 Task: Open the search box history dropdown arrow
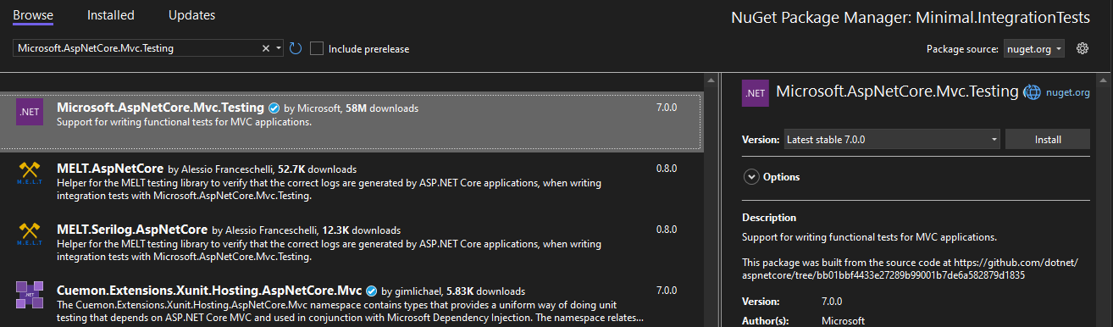[x=280, y=48]
